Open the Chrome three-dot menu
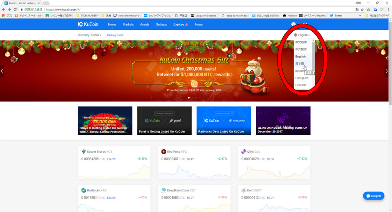392x212 pixels. 388,10
